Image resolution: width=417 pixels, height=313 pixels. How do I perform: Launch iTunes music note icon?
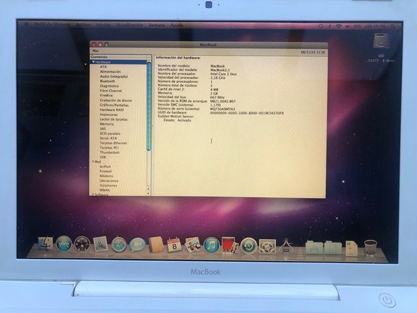212,245
